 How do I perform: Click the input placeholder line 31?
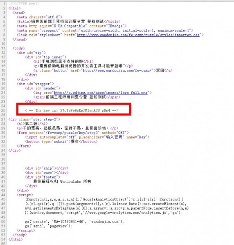[87, 137]
